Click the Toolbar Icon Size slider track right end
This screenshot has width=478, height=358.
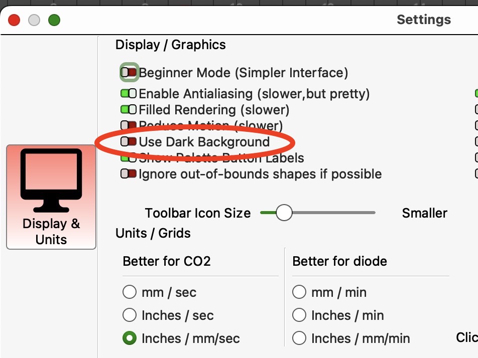coord(373,213)
